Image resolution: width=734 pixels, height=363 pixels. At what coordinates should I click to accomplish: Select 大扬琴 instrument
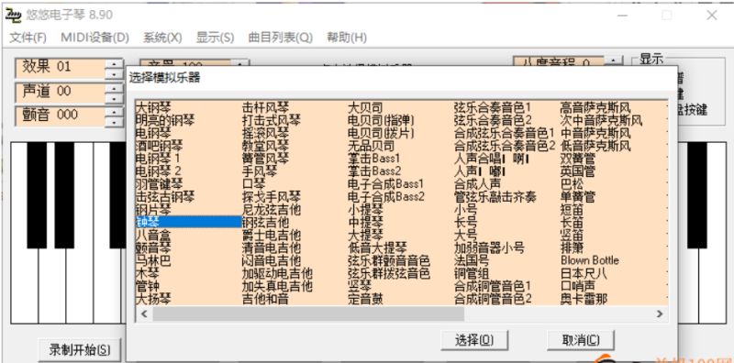click(x=153, y=298)
